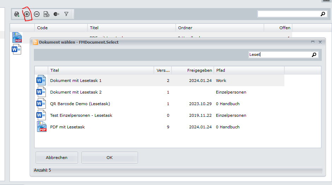The width and height of the screenshot is (332, 185).
Task: Select row PDF mit Lesetask
Action: pyautogui.click(x=159, y=127)
